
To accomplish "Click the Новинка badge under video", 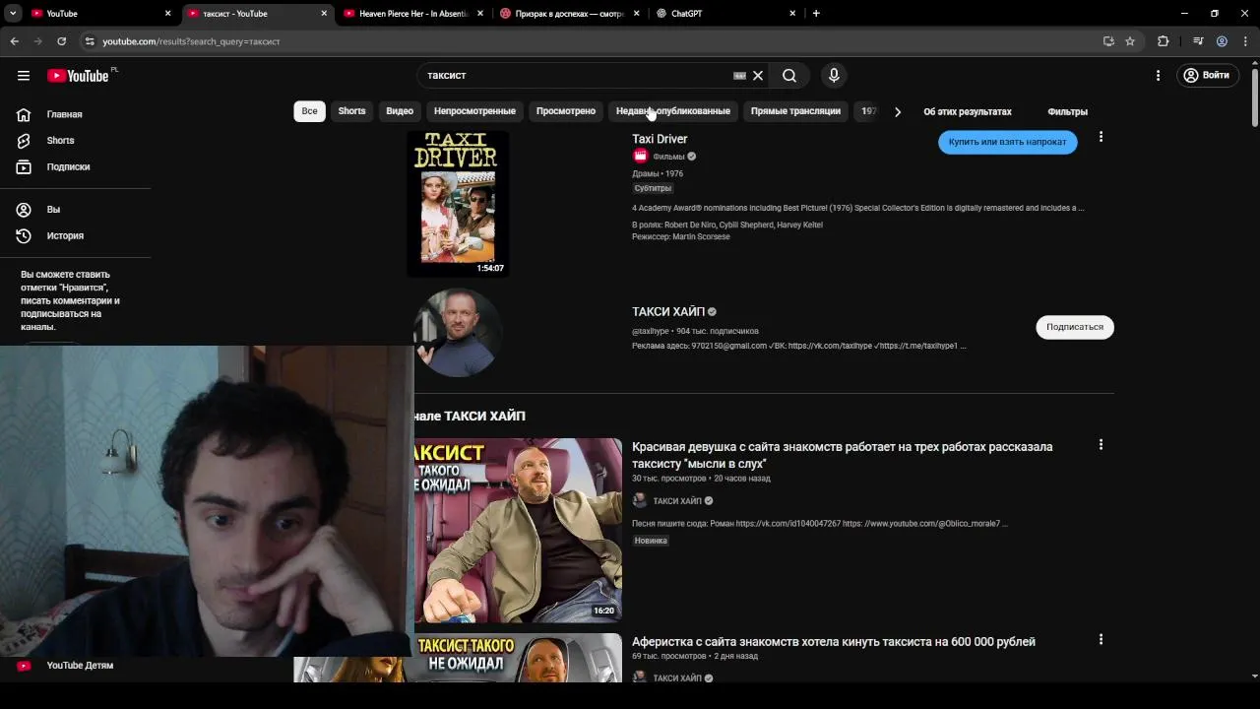I will point(651,541).
